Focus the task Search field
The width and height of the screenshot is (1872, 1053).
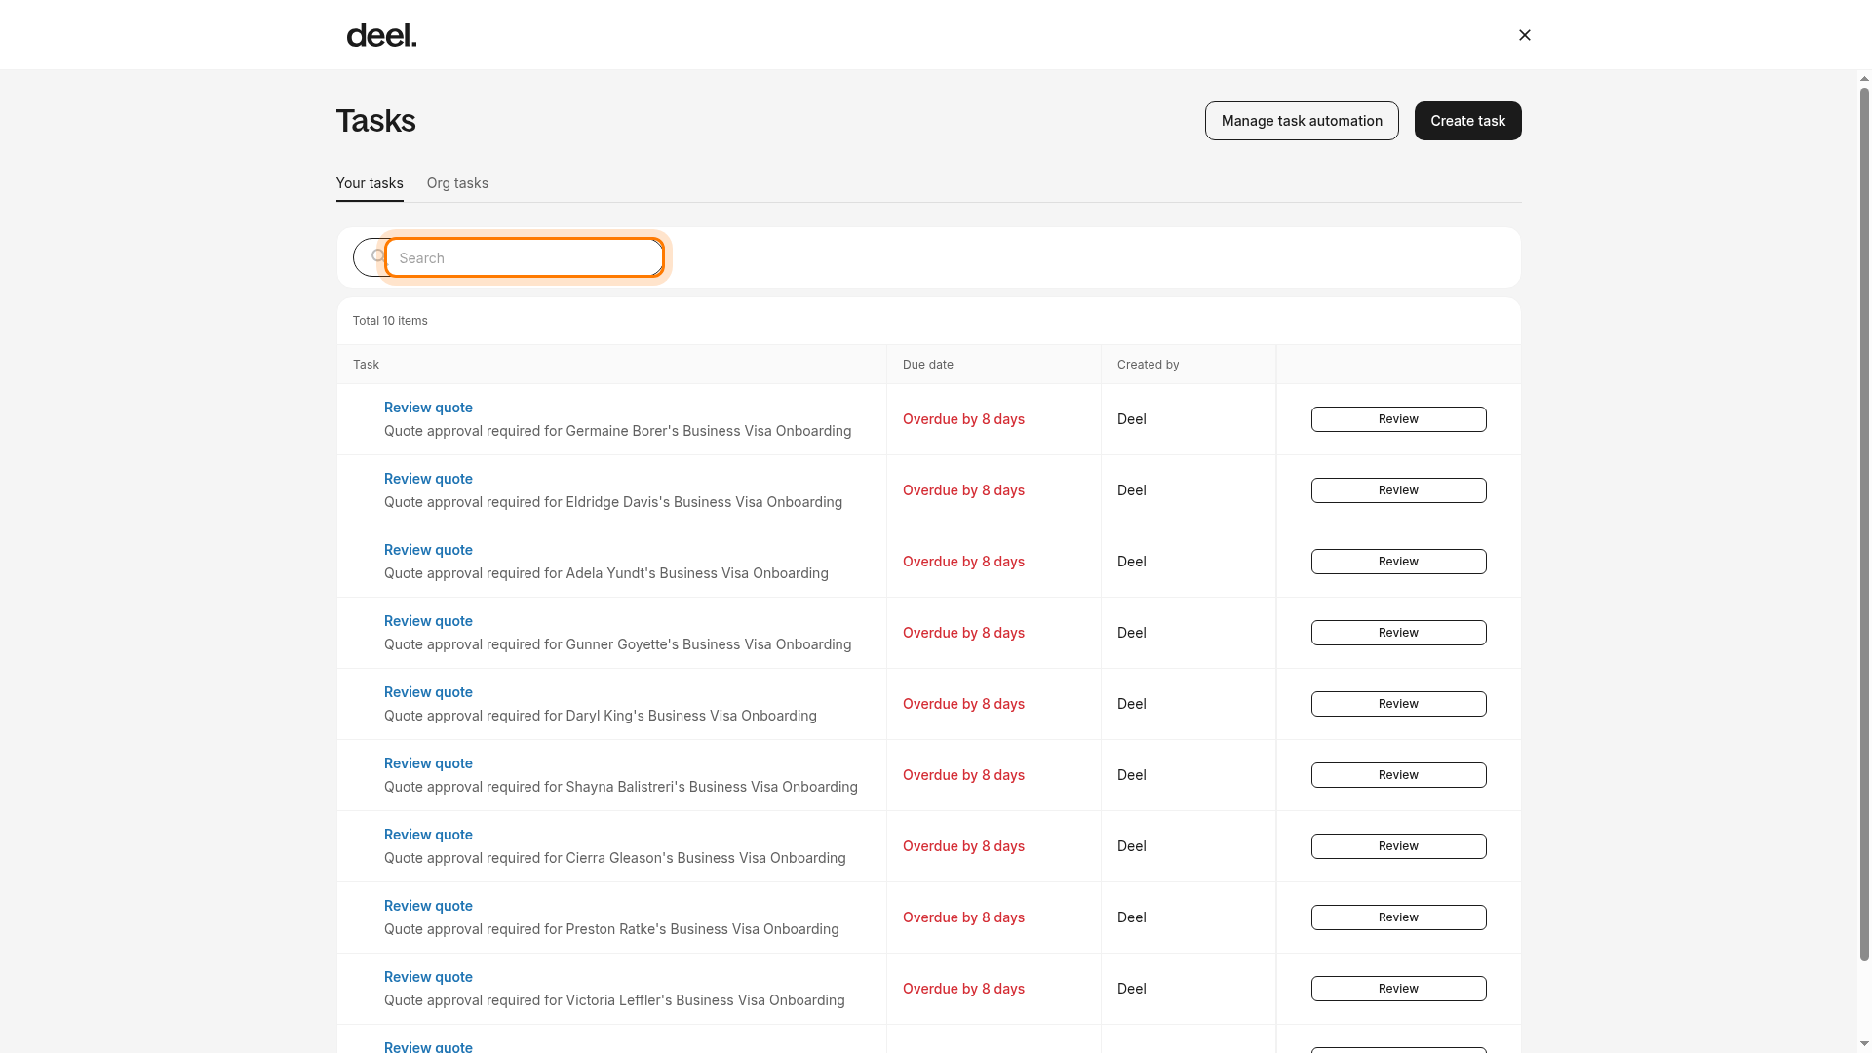click(x=525, y=258)
